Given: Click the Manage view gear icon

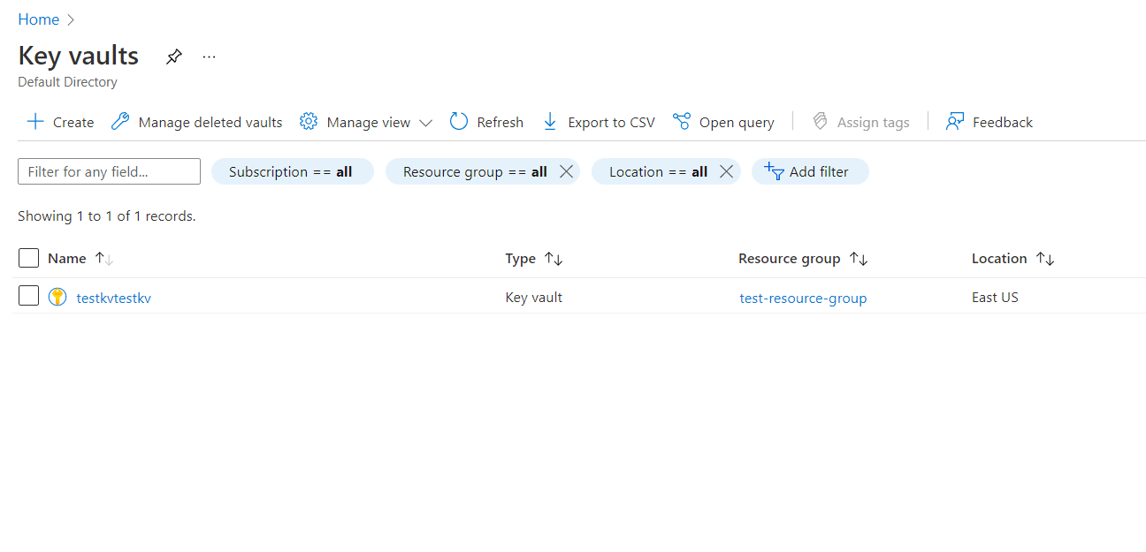Looking at the screenshot, I should [309, 122].
